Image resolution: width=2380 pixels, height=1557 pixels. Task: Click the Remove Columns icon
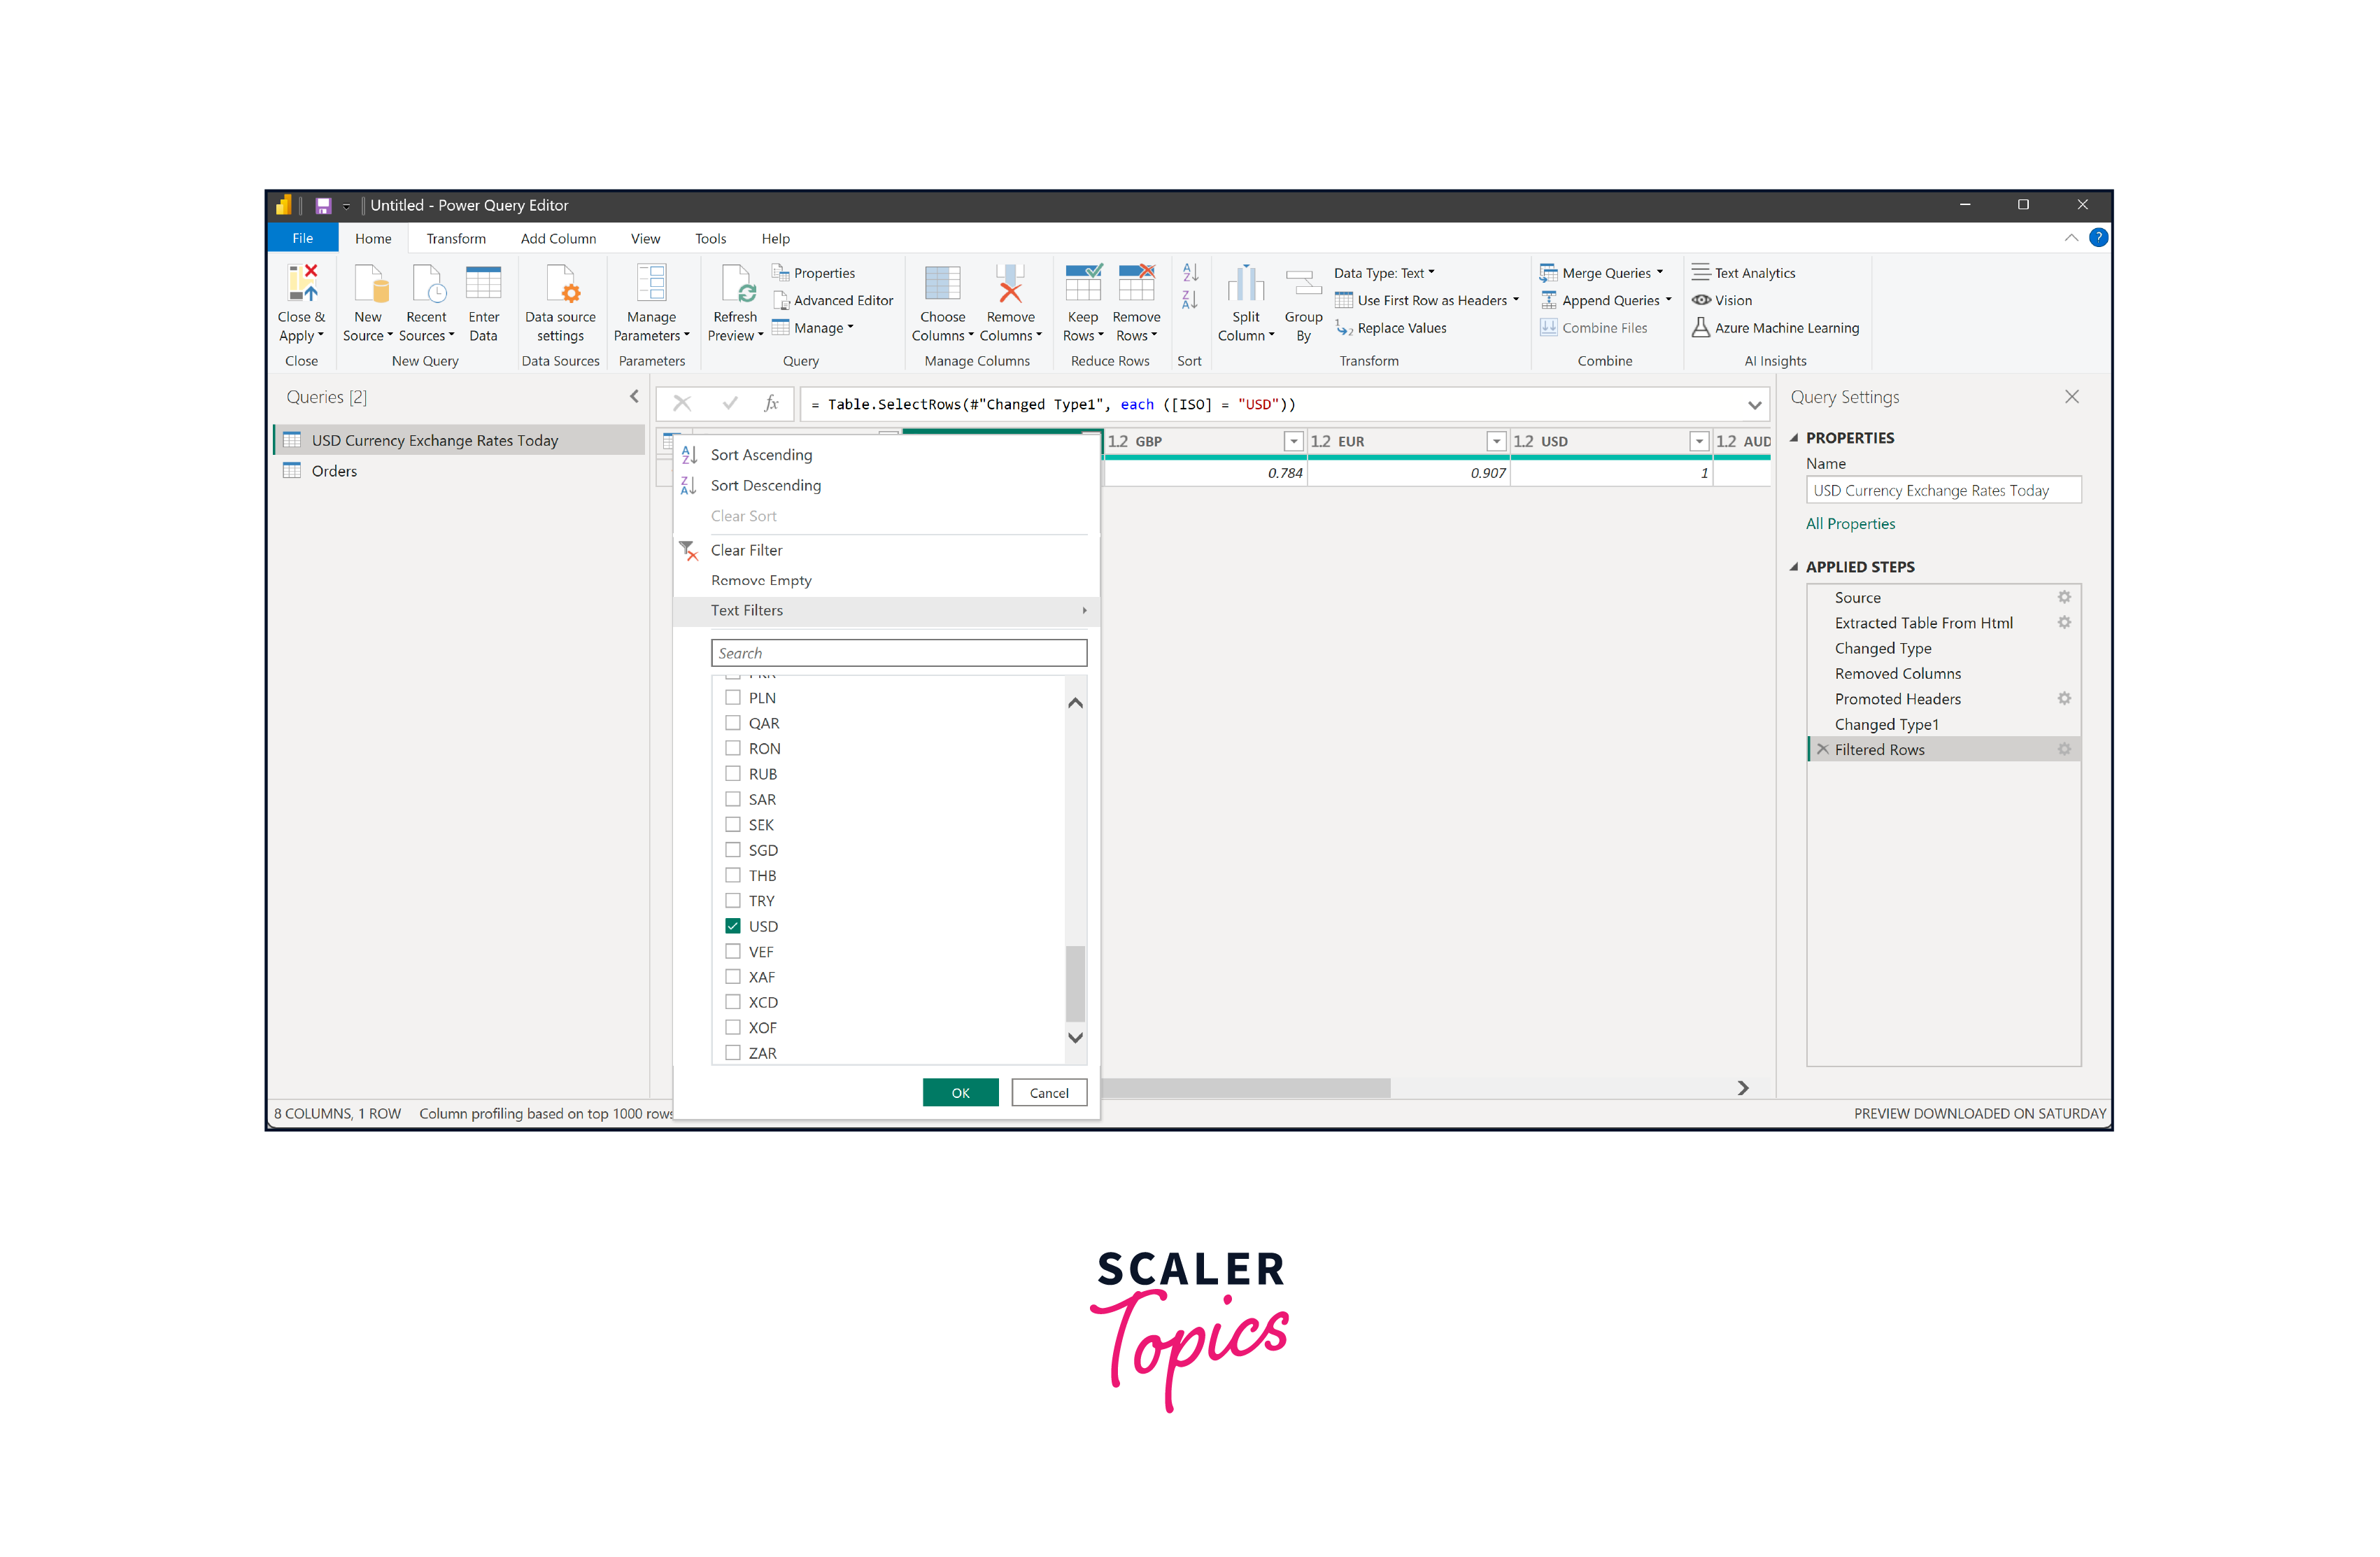[1010, 284]
